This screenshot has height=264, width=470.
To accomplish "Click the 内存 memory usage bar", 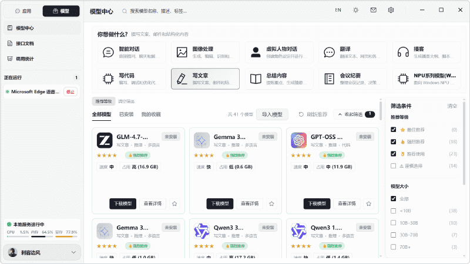I will (42, 236).
